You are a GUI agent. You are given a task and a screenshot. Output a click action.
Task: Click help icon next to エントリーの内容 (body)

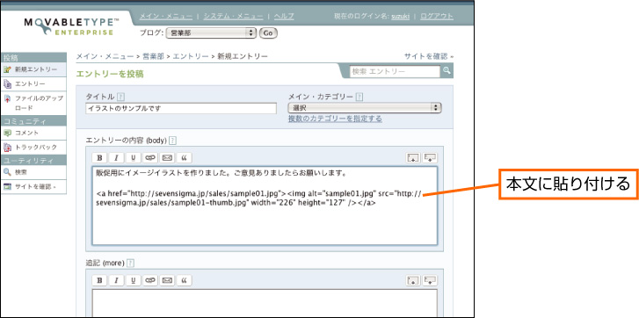point(172,141)
